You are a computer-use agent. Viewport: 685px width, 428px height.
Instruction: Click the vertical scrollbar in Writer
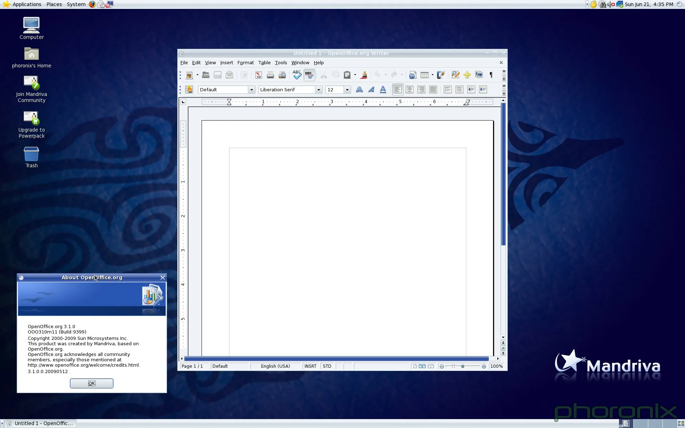pos(503,174)
